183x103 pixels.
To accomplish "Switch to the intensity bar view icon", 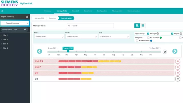I will click(137, 25).
